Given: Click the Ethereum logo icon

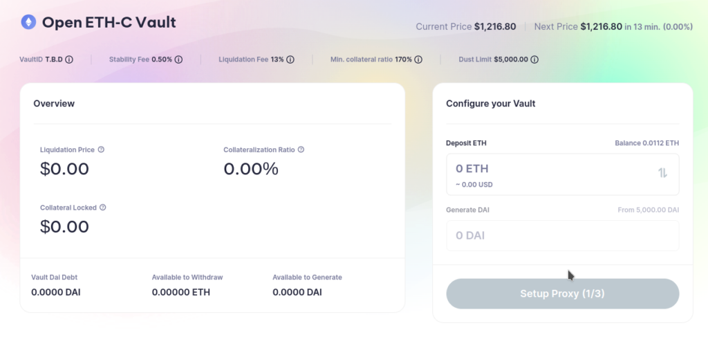Looking at the screenshot, I should tap(28, 23).
